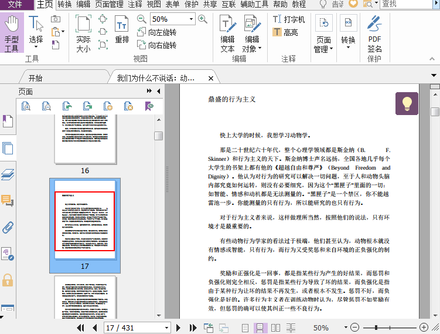
Task: Close the 我们为什么不说话 document tab
Action: click(x=211, y=79)
